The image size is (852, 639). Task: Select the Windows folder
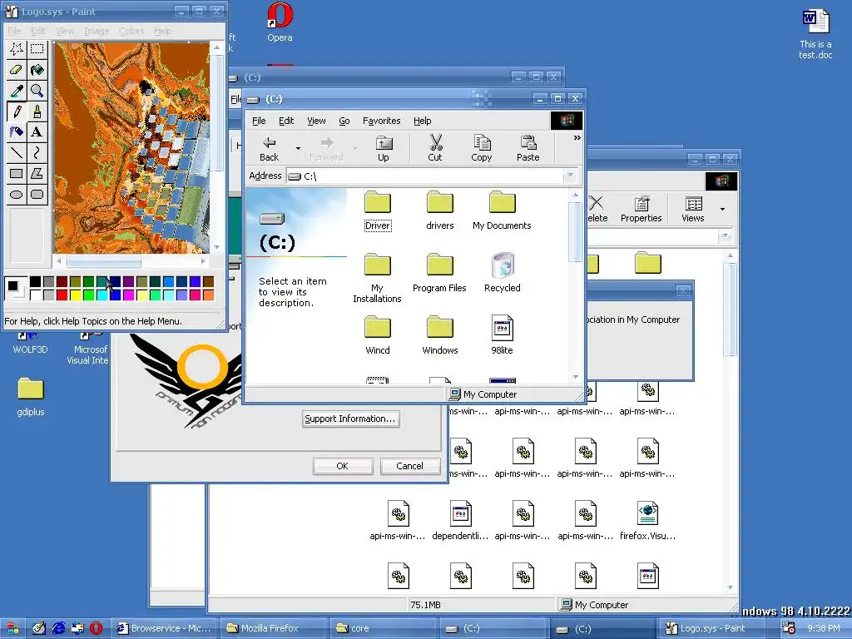(439, 335)
